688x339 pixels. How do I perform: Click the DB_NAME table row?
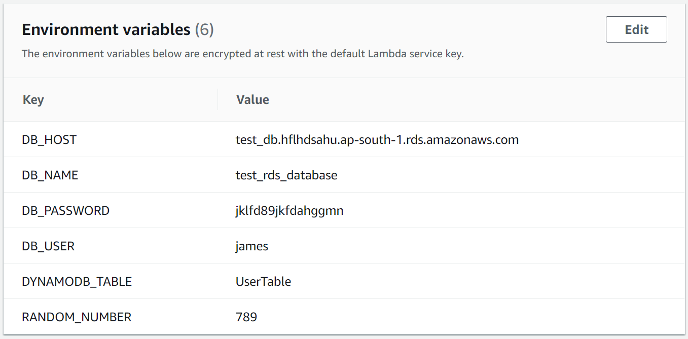point(340,175)
